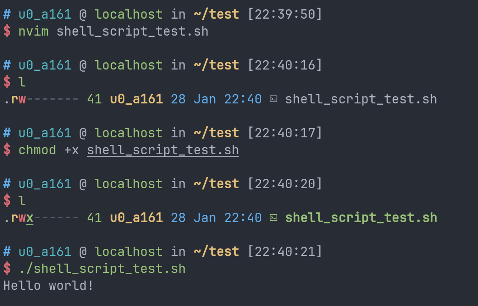Click the timestamp 22:40:20
The width and height of the screenshot is (478, 306).
(285, 184)
